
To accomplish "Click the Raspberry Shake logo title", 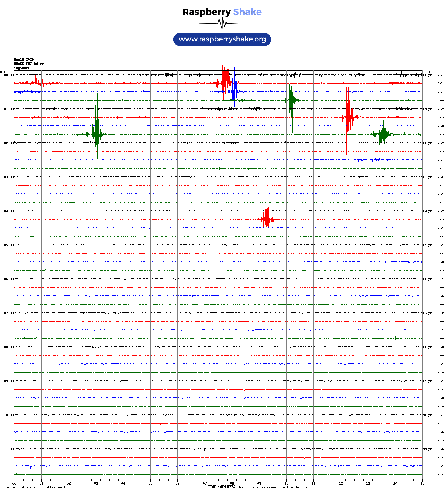I will pyautogui.click(x=222, y=12).
